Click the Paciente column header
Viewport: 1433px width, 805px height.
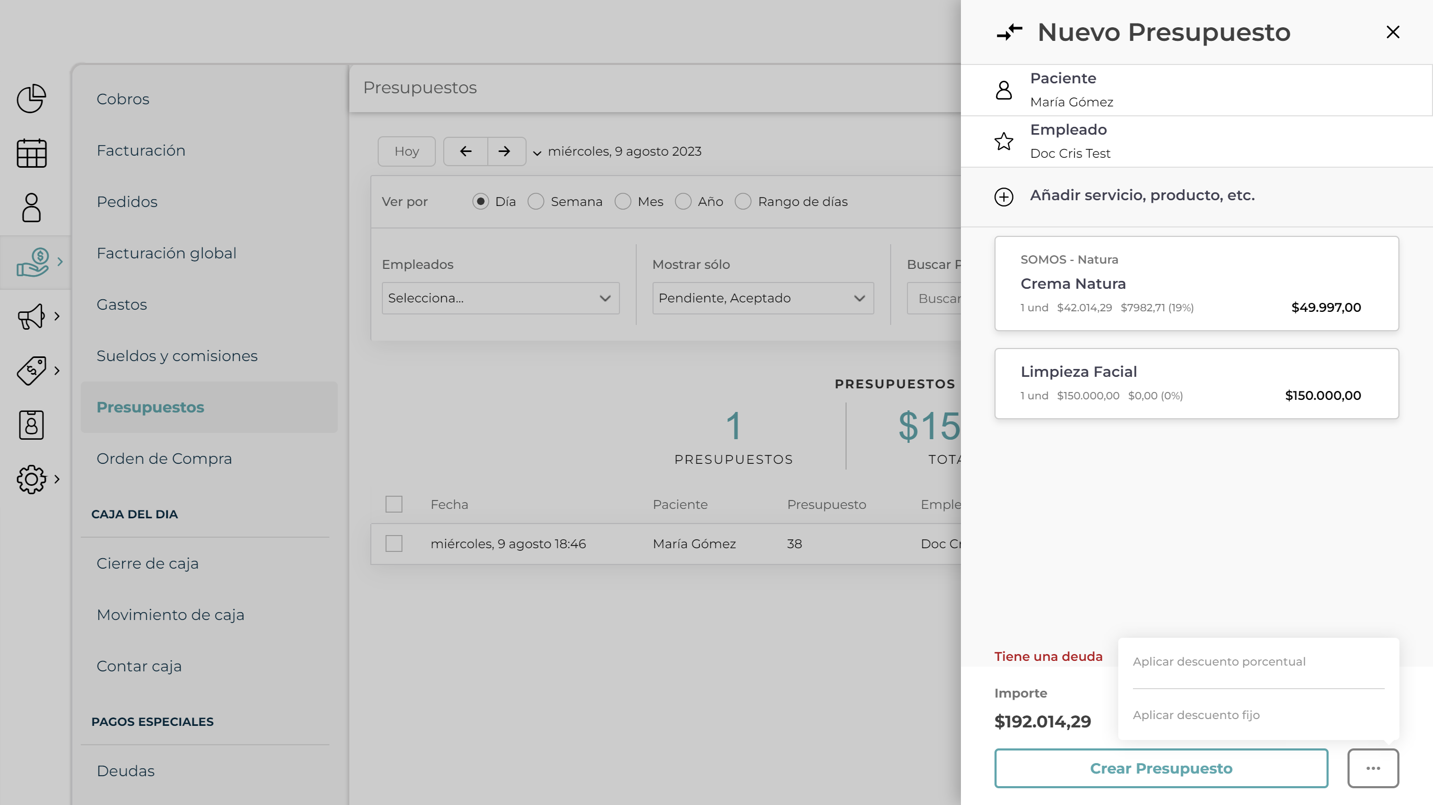pos(680,504)
